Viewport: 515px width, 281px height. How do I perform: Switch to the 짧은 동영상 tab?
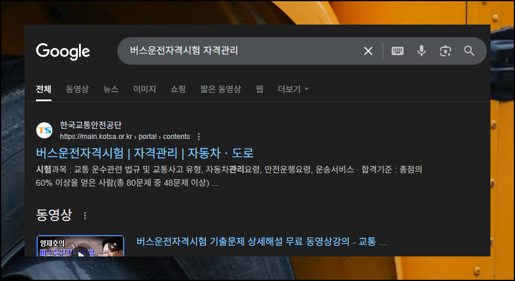click(221, 89)
